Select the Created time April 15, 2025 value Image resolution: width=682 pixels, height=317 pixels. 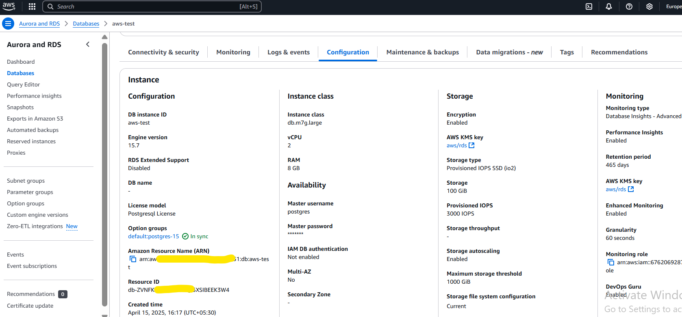click(172, 313)
